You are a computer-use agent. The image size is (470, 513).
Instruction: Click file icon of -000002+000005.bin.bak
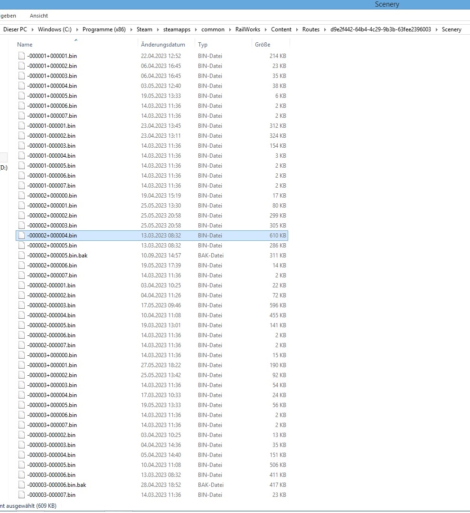click(21, 255)
